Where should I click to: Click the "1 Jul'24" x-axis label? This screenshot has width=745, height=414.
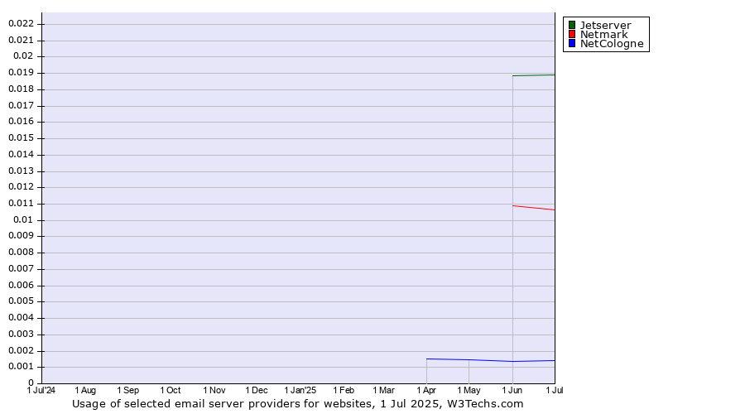41,390
